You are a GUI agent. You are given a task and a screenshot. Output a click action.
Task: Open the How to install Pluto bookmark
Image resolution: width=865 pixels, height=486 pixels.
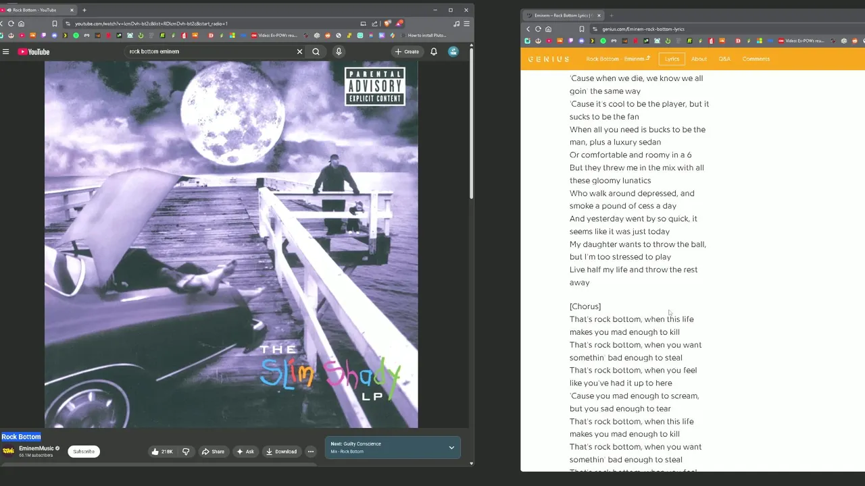(x=424, y=35)
